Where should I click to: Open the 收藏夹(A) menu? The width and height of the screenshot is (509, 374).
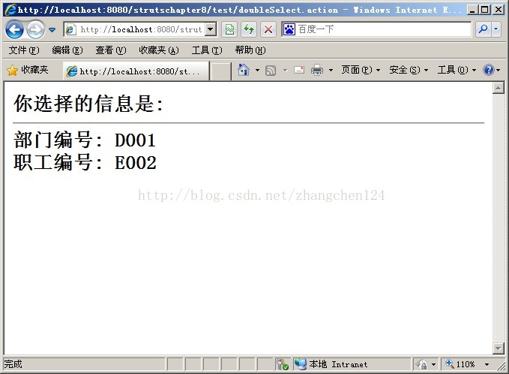pos(159,50)
